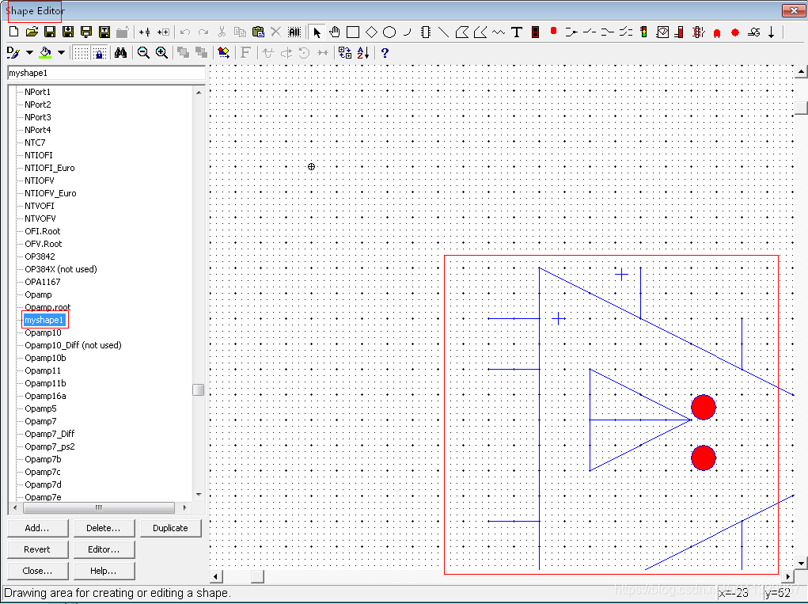Viewport: 808px width, 604px height.
Task: Click the Zoom In magnifier
Action: tap(161, 52)
